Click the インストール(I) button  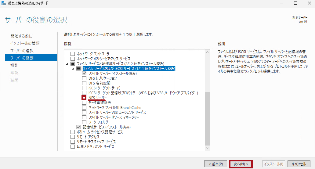coord(273,164)
